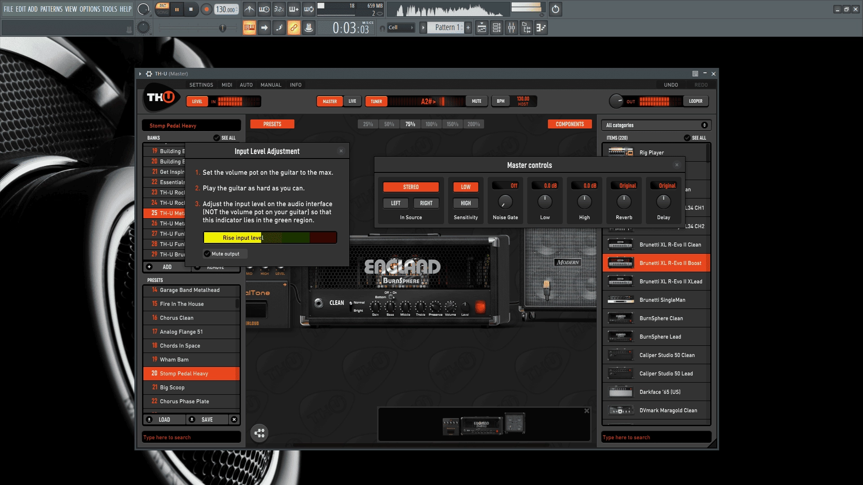This screenshot has width=863, height=485.
Task: Open the playlist view
Action: [482, 28]
